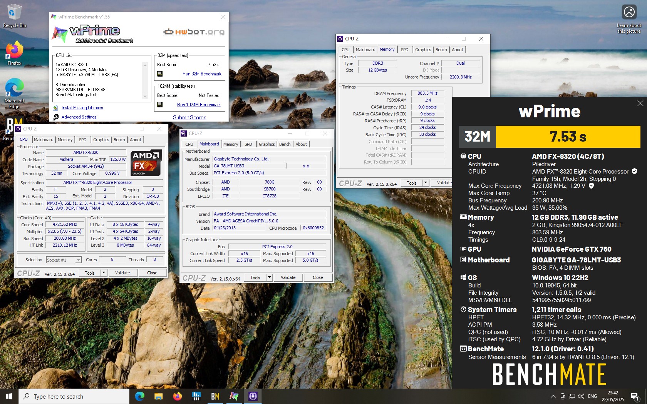This screenshot has height=404, width=647.
Task: Open File Explorer from the taskbar
Action: tap(158, 396)
